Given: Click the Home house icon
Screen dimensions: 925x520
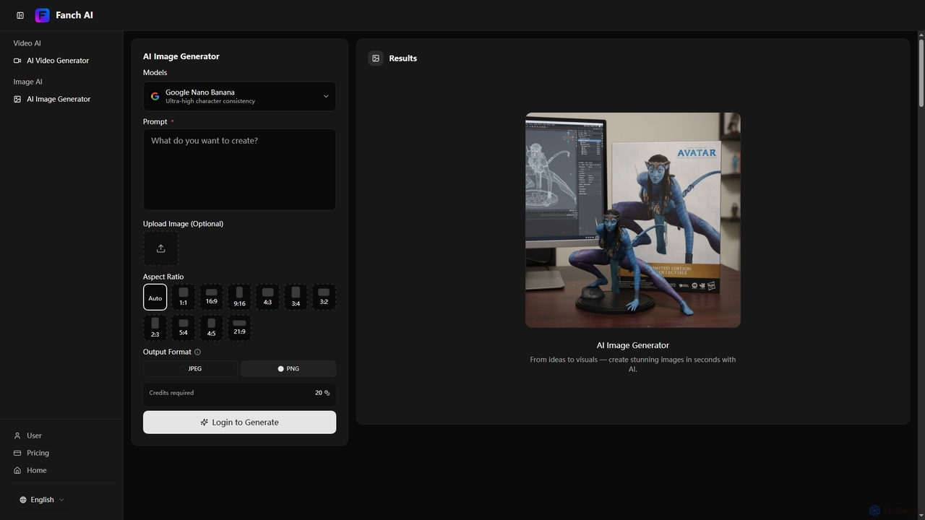Looking at the screenshot, I should 17,470.
